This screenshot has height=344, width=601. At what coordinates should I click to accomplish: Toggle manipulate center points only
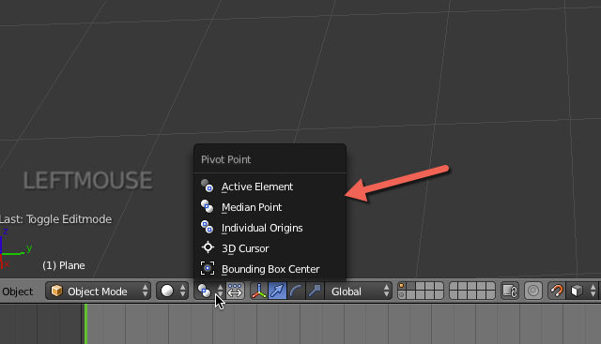[x=235, y=292]
